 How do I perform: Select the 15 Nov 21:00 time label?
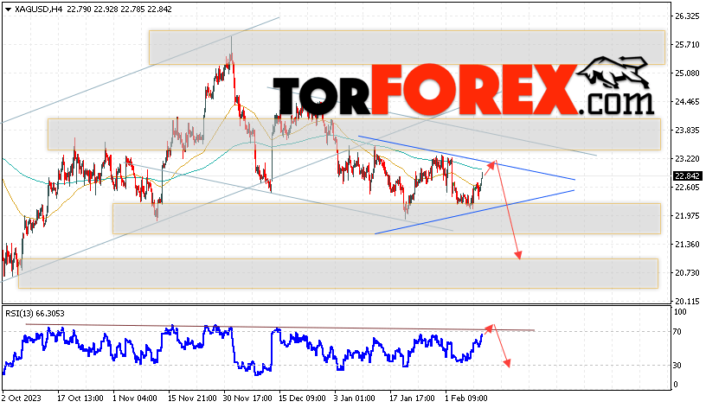(191, 398)
